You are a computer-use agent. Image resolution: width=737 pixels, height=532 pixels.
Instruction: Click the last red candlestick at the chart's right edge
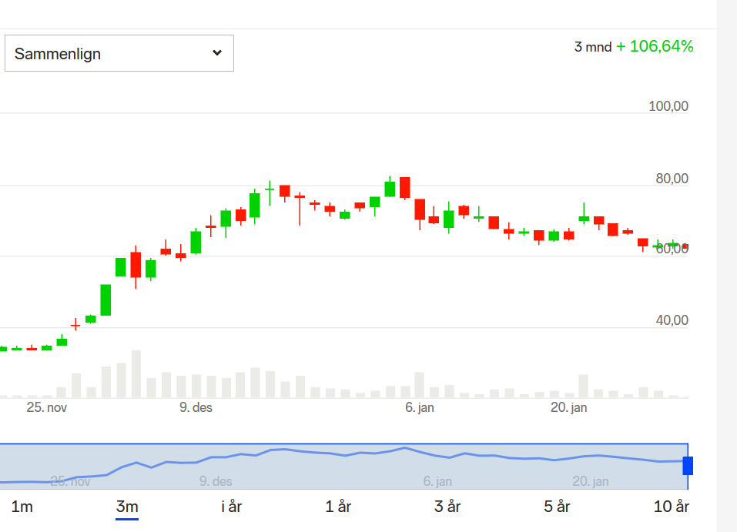point(685,246)
